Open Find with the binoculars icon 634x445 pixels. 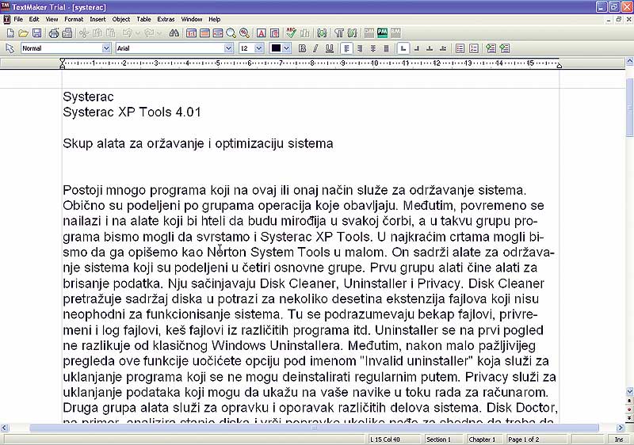174,33
